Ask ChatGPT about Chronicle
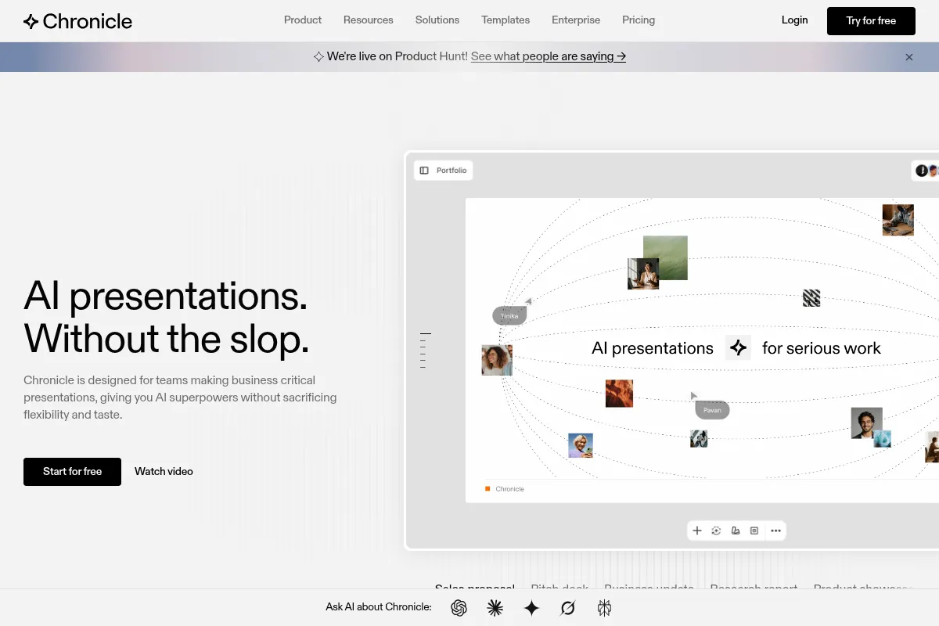Viewport: 939px width, 626px height. pyautogui.click(x=459, y=608)
